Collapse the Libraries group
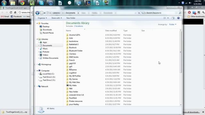The width and height of the screenshot is (205, 115). (x=37, y=39)
